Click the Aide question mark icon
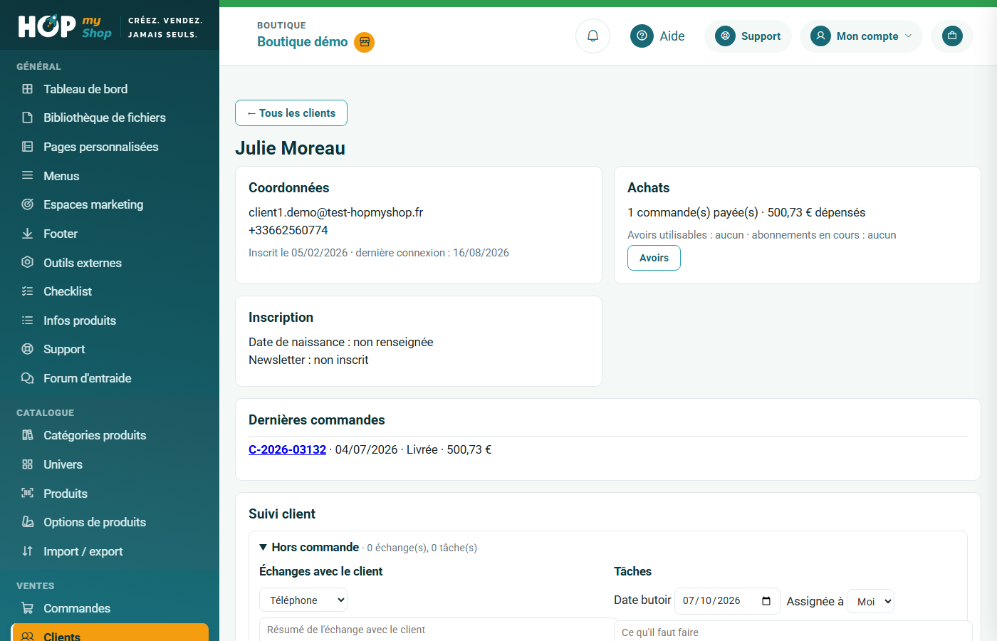The image size is (997, 641). click(x=642, y=36)
